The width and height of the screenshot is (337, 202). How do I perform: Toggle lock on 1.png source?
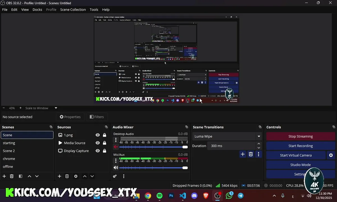(x=104, y=135)
